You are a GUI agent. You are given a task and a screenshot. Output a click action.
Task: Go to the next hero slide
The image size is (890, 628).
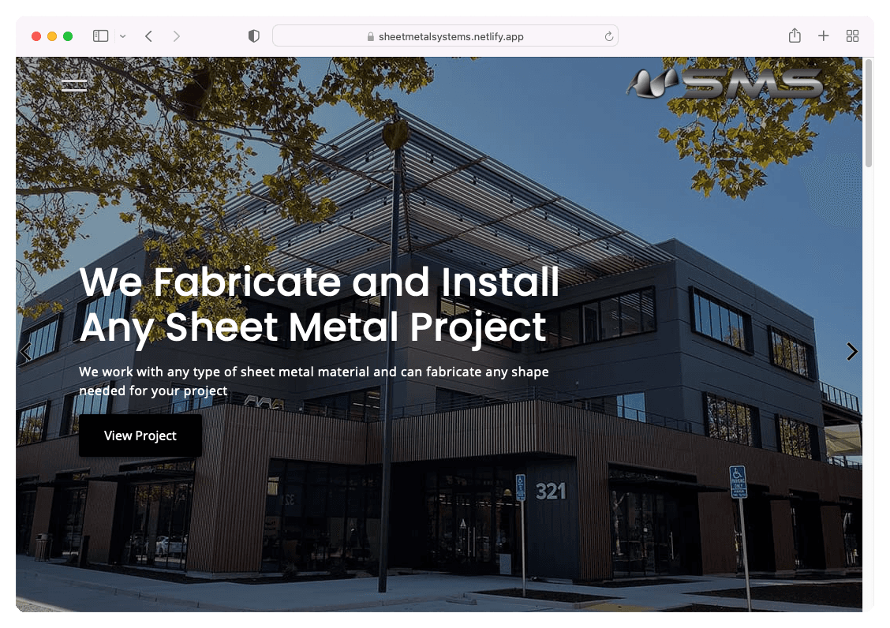[851, 352]
